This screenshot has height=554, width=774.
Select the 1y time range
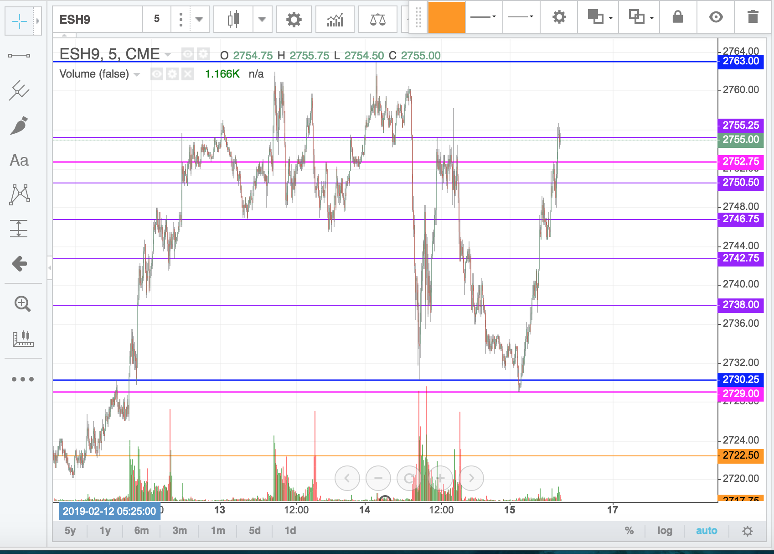(105, 531)
